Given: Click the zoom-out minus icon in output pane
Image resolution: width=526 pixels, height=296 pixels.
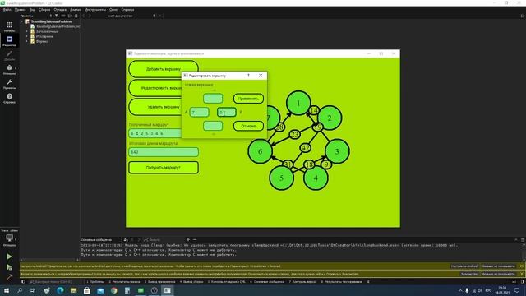Looking at the screenshot, I should click(x=195, y=239).
